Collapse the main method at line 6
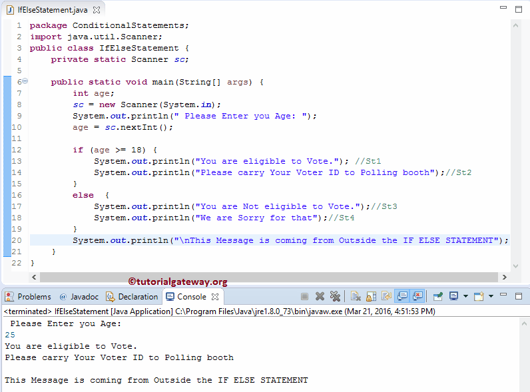 tap(25, 81)
